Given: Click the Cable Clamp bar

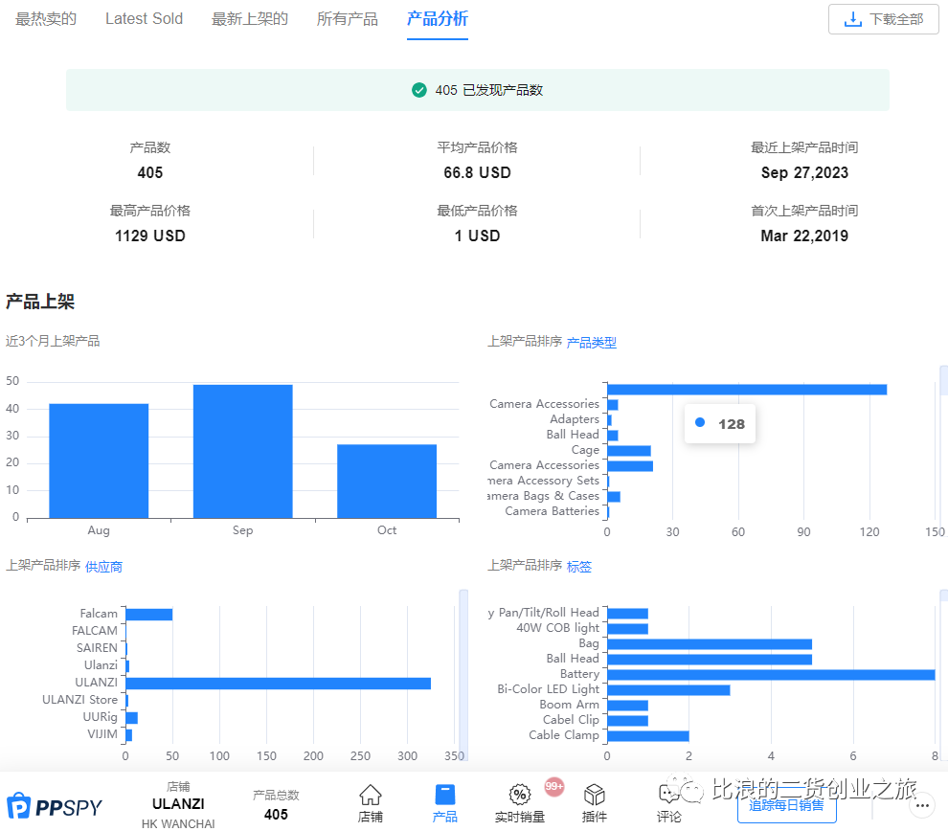Looking at the screenshot, I should pos(648,736).
